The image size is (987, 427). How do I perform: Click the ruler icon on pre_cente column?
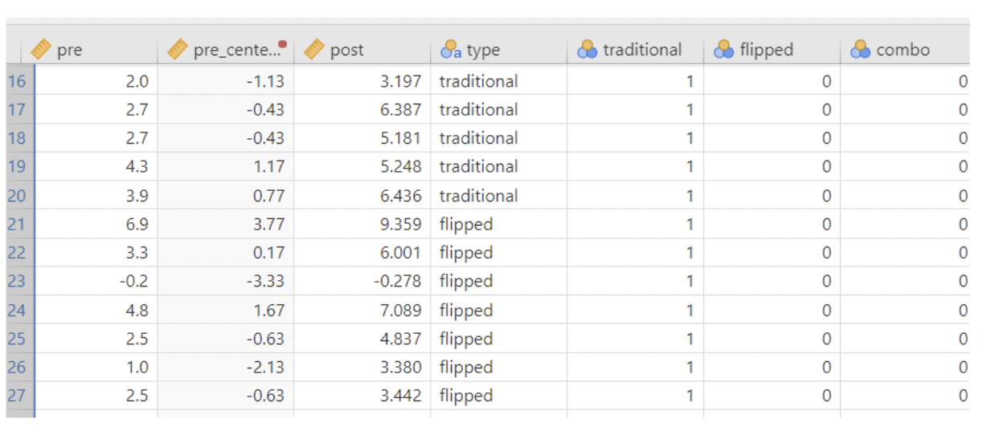click(x=178, y=50)
